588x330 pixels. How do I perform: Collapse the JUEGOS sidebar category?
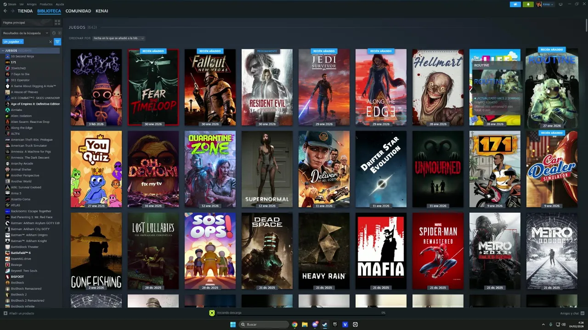[x=3, y=50]
